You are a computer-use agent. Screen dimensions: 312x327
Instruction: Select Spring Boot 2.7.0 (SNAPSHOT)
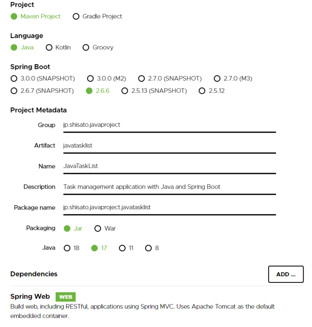[141, 79]
